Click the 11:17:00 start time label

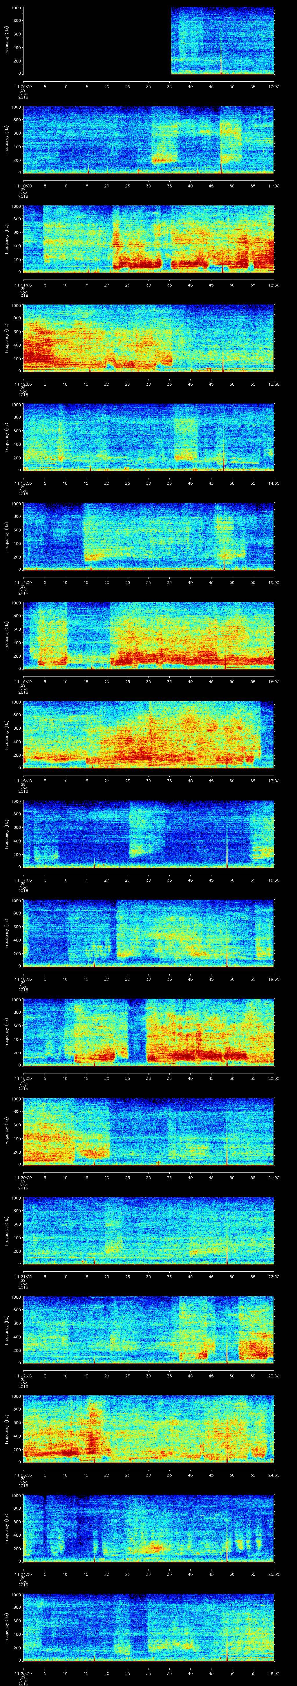[x=23, y=880]
